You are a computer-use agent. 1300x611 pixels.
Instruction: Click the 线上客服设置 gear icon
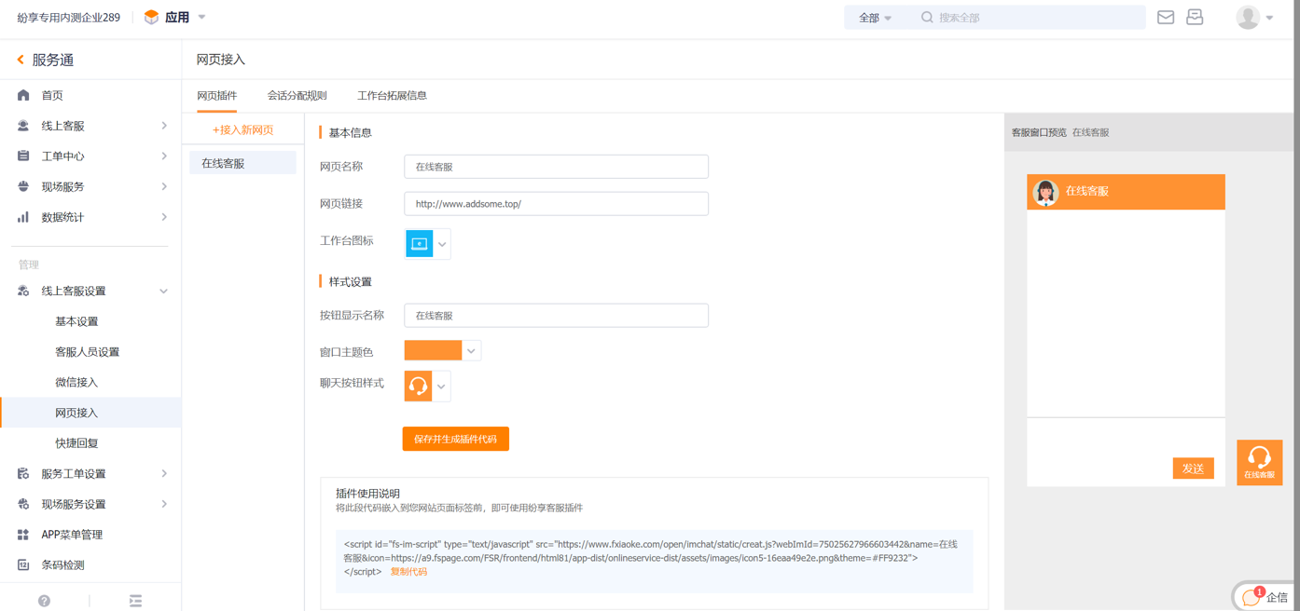pos(23,291)
